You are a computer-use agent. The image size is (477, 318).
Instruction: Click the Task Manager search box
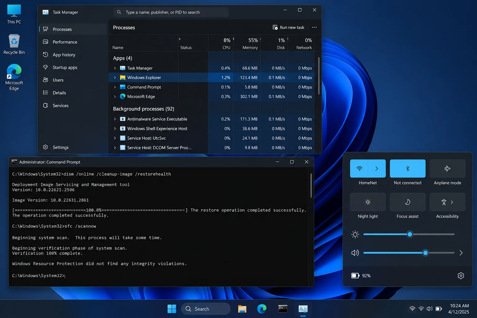click(171, 12)
